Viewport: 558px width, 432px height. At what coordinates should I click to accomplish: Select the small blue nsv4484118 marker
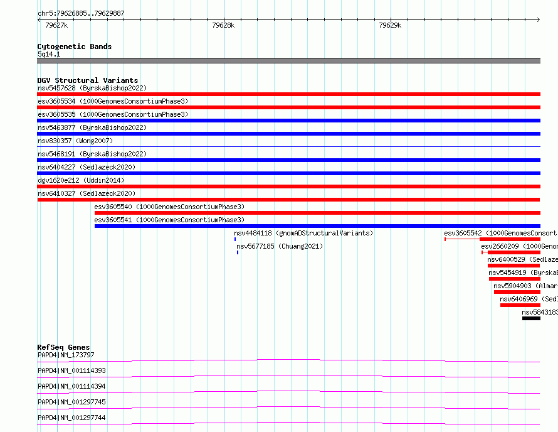click(235, 239)
